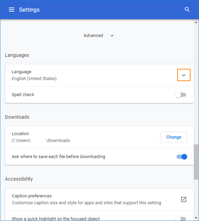
Task: Click the scrollbar down arrow
Action: [x=196, y=218]
